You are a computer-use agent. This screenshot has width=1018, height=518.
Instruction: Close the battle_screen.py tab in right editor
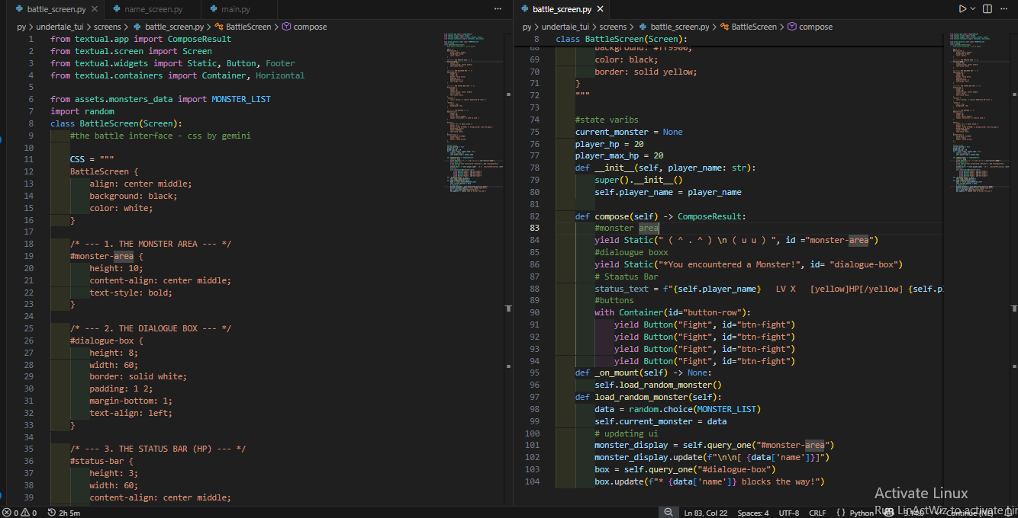tap(601, 9)
